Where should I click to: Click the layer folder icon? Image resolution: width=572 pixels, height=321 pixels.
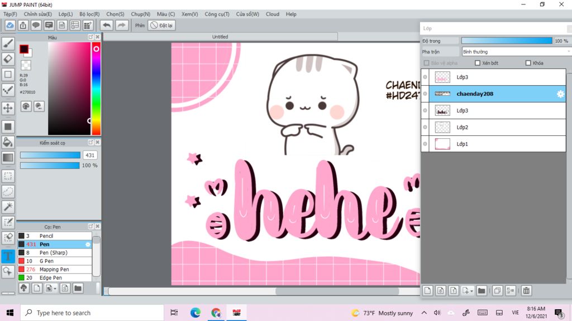tap(482, 290)
